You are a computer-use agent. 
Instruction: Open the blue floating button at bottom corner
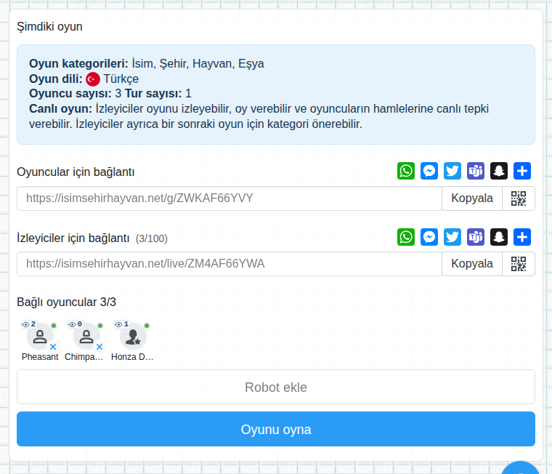pos(520,468)
